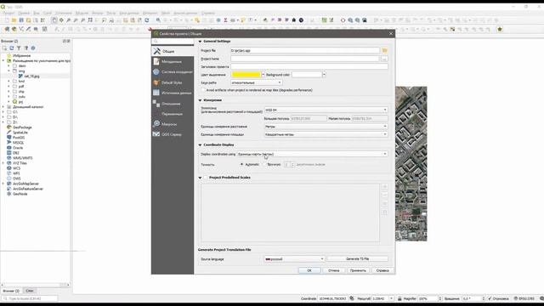Open the Save paths dropdown
The height and width of the screenshot is (306, 544).
tap(257, 82)
